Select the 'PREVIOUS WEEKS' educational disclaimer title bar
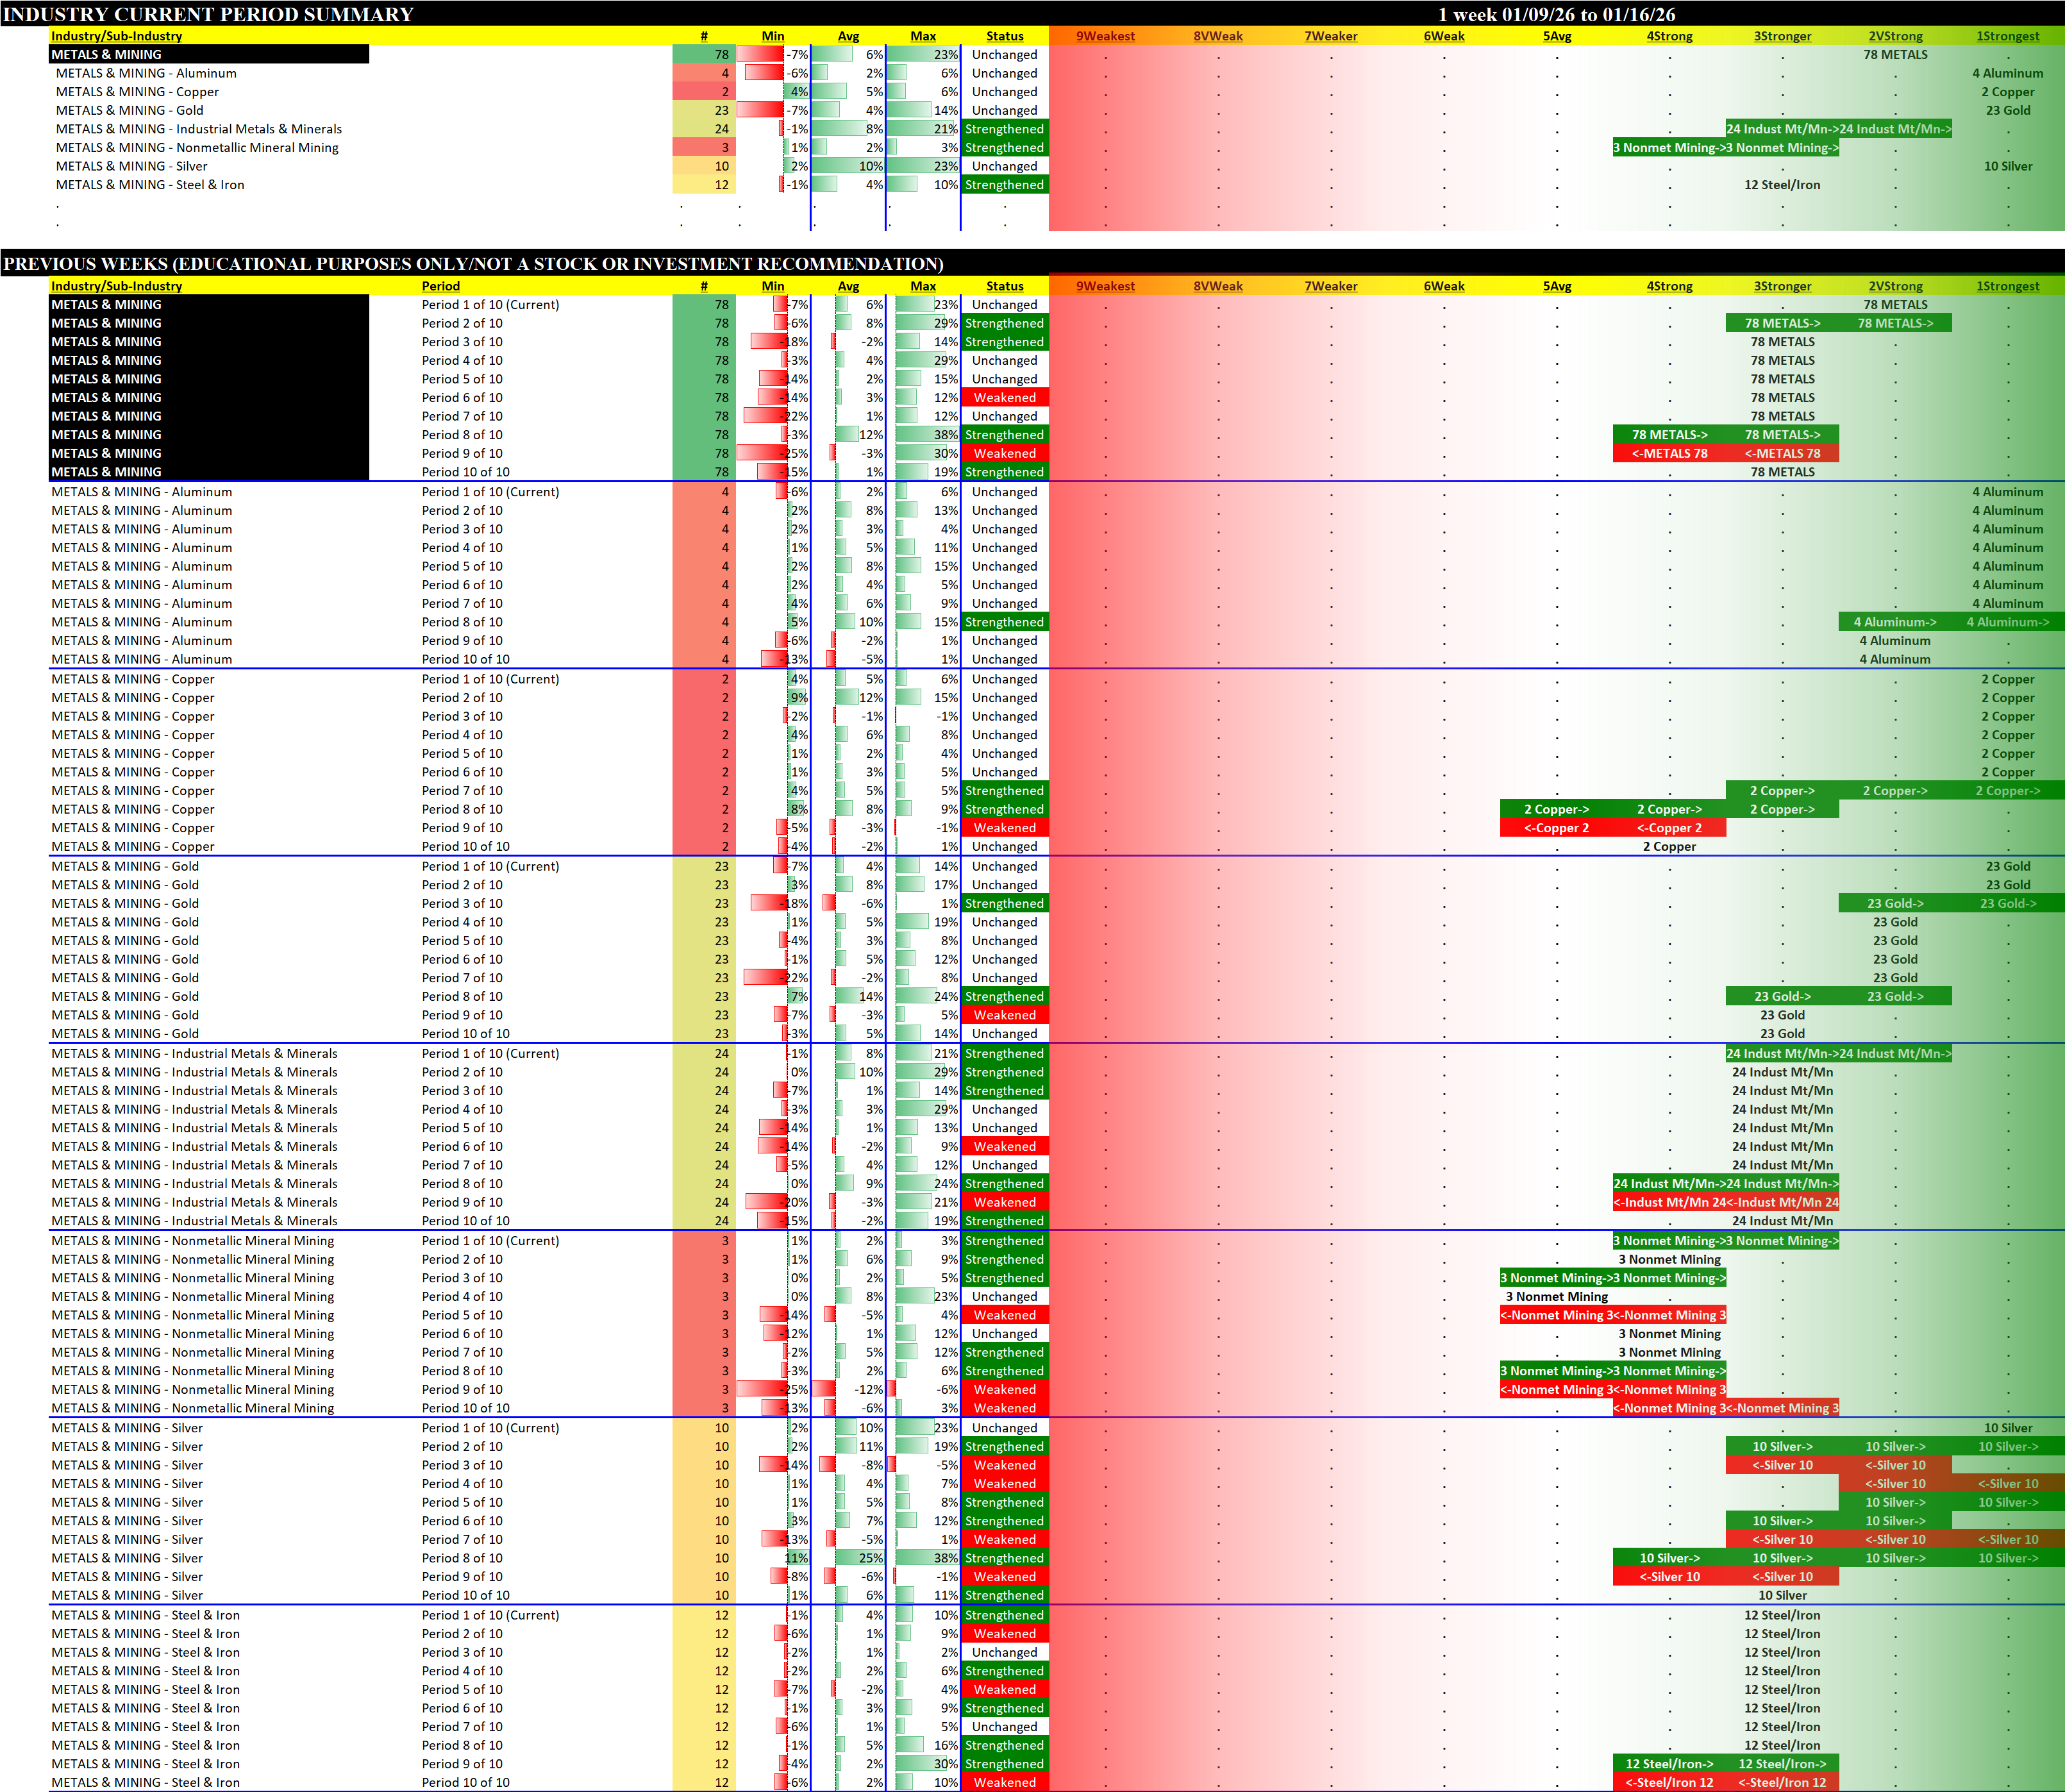 tap(473, 264)
